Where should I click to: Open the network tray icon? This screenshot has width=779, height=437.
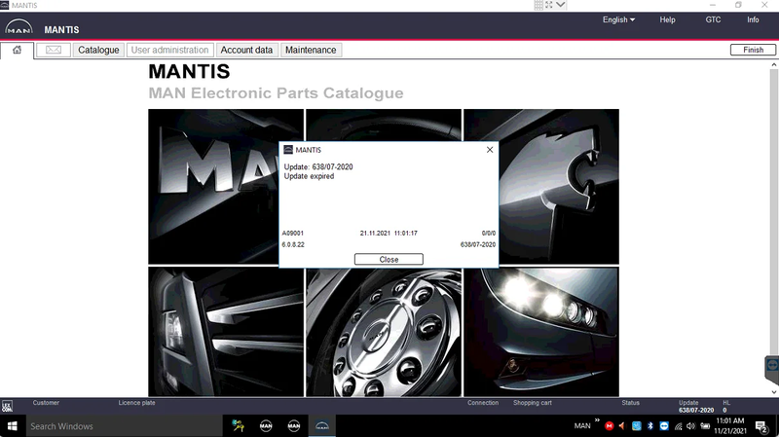(678, 426)
